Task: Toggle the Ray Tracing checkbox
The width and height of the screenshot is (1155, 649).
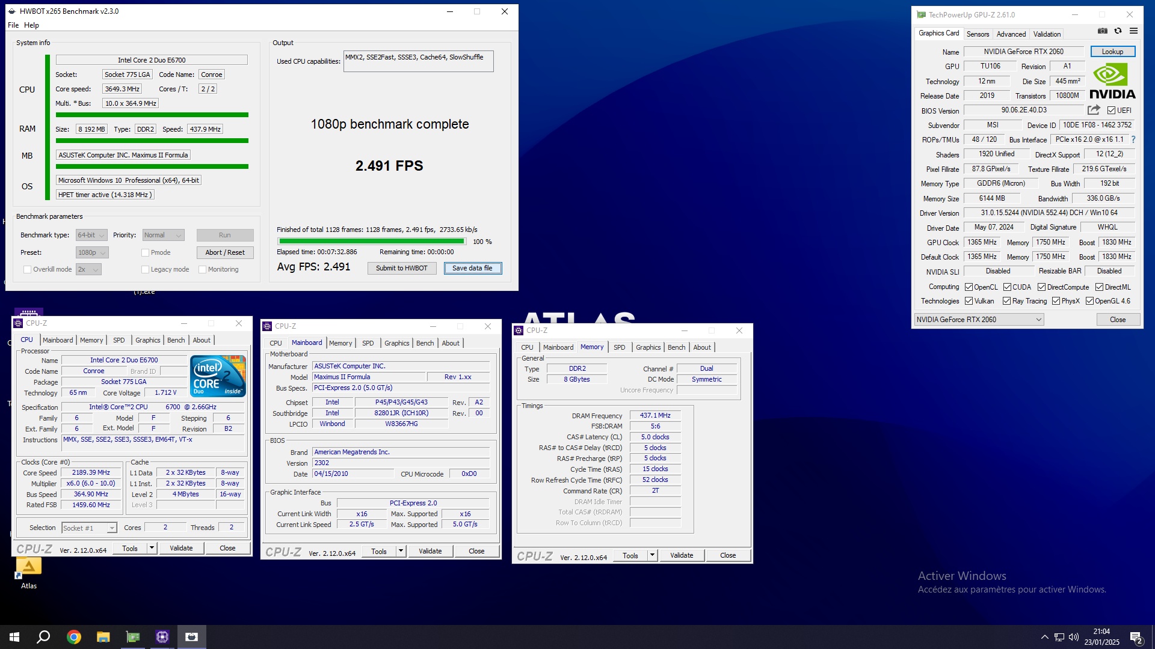Action: click(1006, 301)
